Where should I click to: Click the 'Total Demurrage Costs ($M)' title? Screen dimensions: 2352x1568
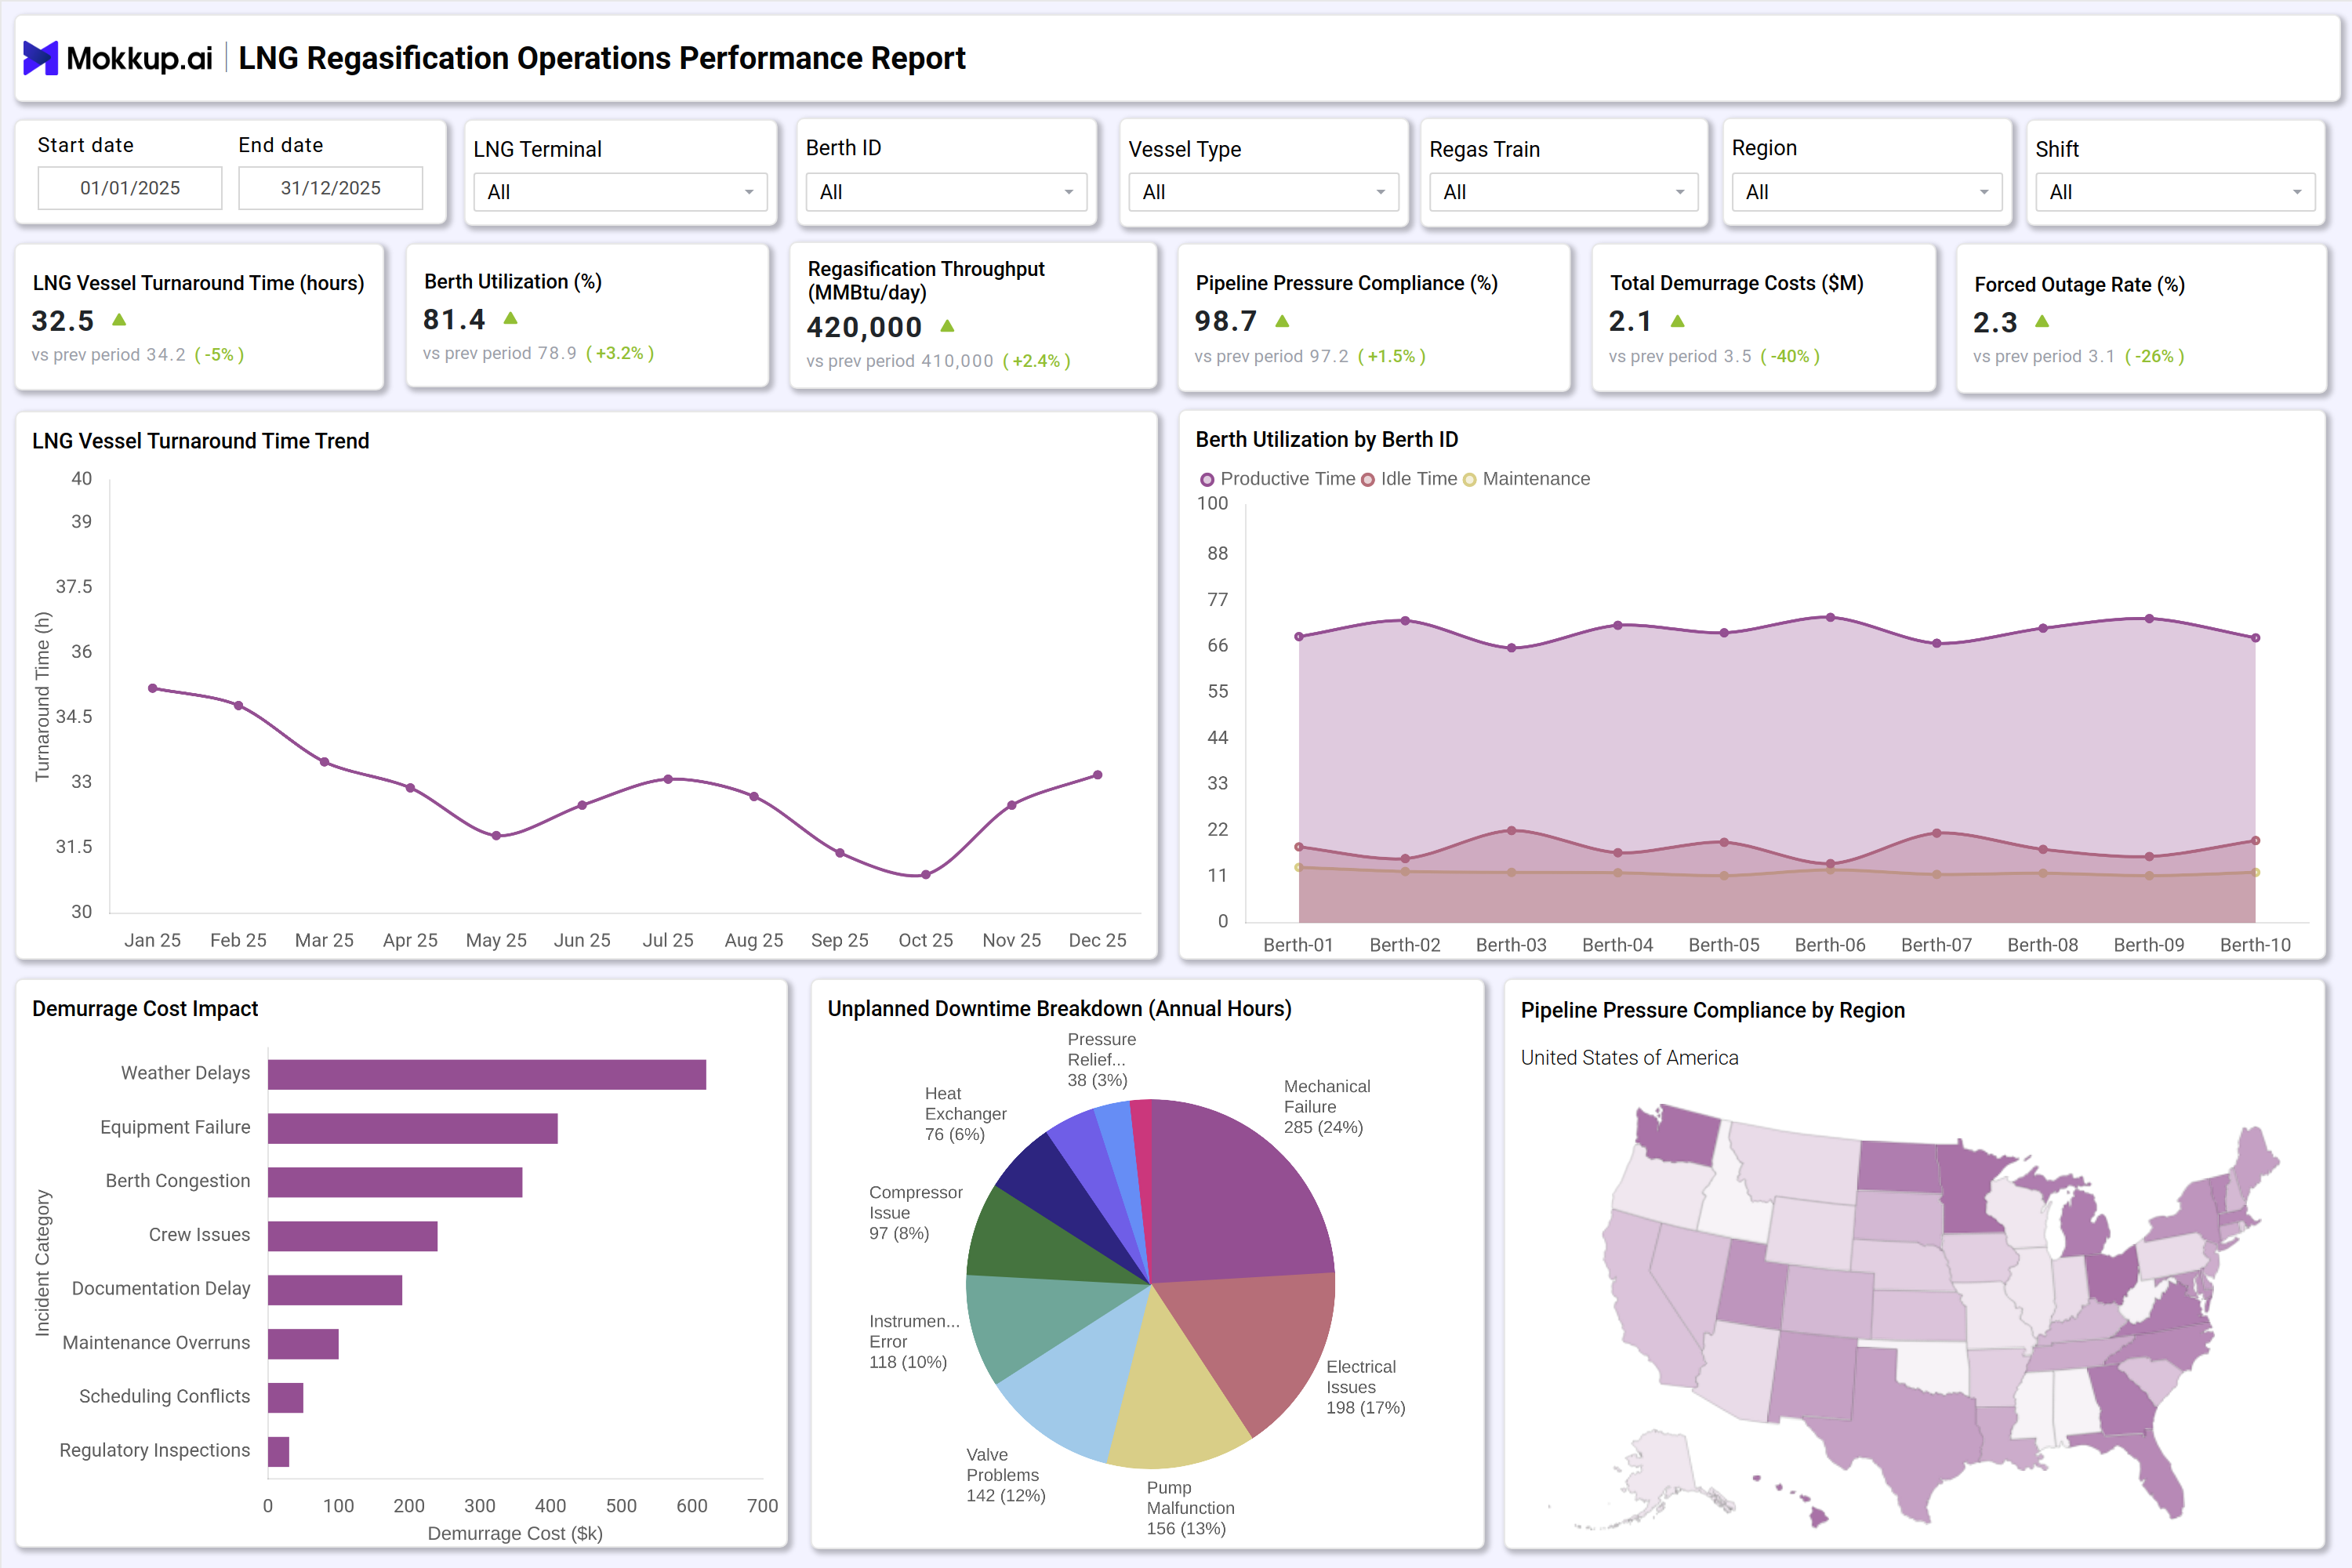(x=1737, y=283)
